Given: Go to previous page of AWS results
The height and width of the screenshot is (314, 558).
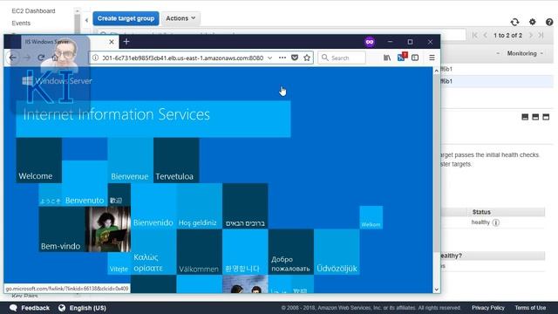Looking at the screenshot, I should click(x=486, y=35).
